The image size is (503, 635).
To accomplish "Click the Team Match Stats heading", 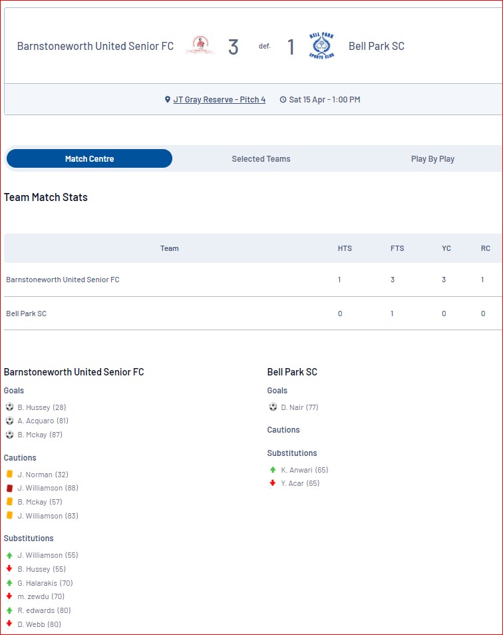I will point(46,197).
